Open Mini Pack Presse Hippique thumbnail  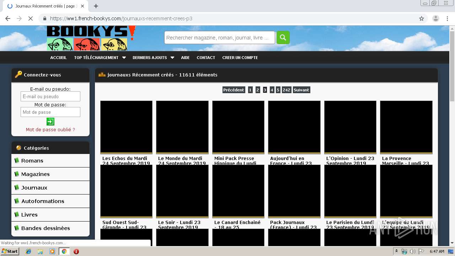pyautogui.click(x=238, y=127)
